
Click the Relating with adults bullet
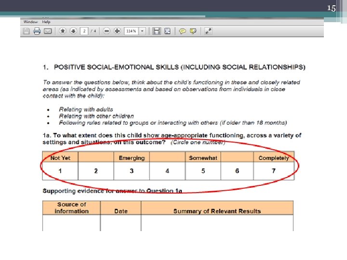[86, 109]
